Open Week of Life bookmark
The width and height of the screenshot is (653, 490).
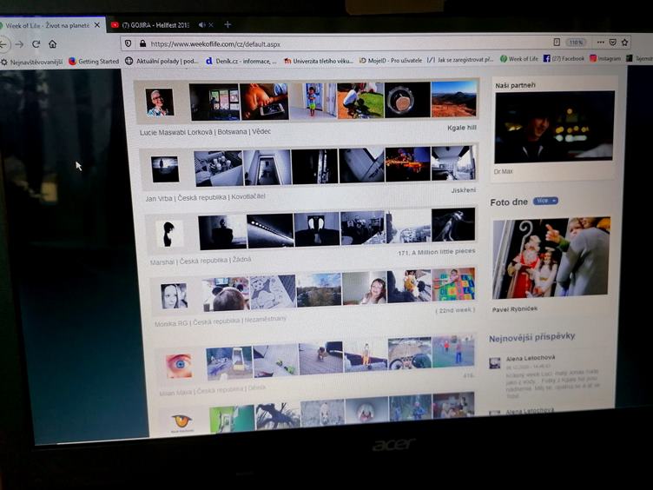(x=519, y=59)
